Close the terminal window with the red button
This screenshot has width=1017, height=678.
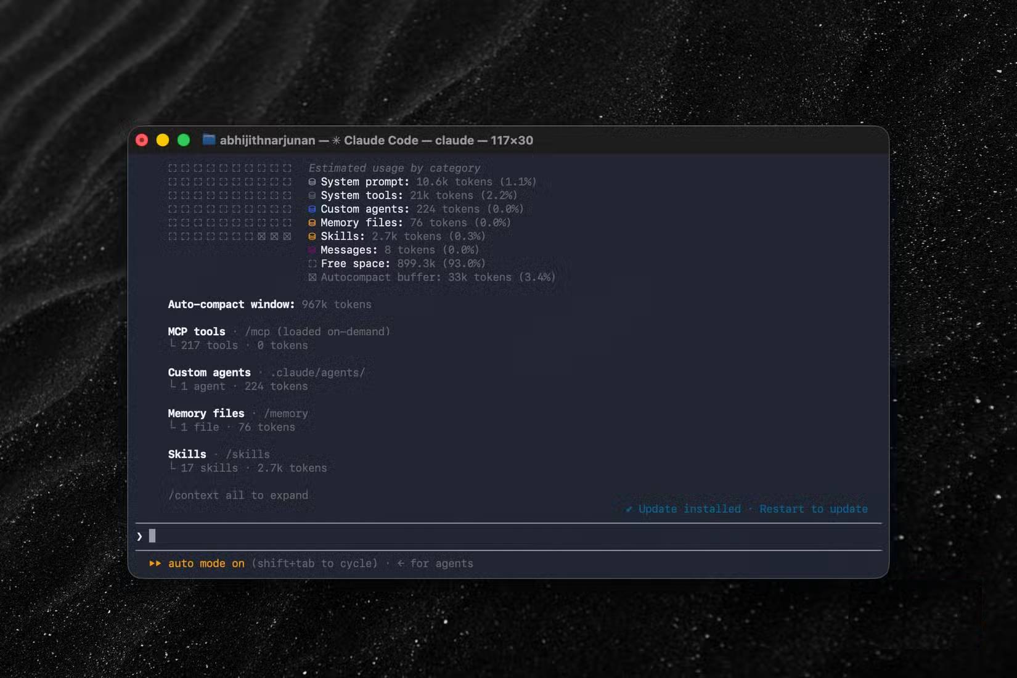pyautogui.click(x=142, y=140)
